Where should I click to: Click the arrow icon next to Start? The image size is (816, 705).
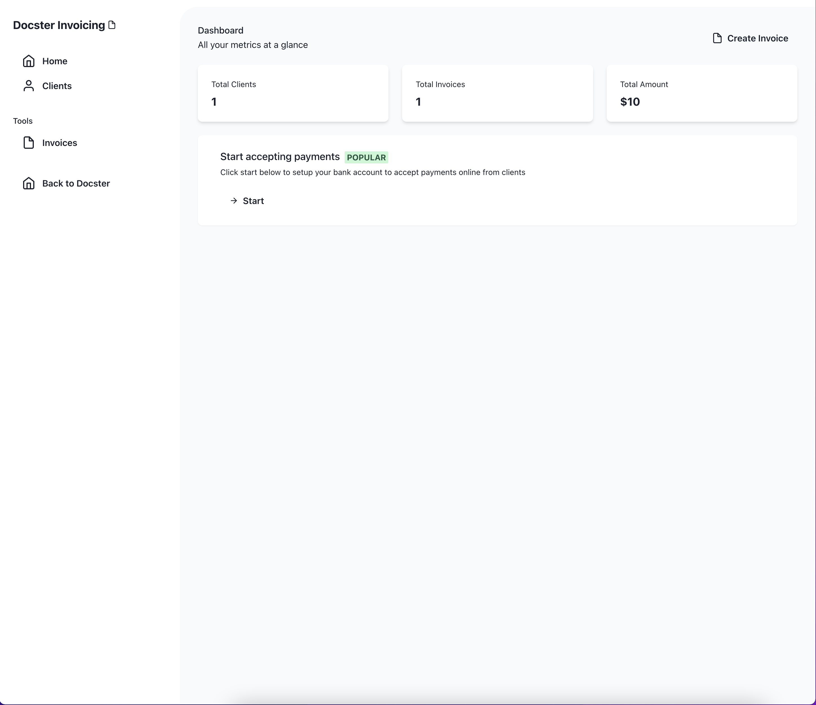(233, 201)
